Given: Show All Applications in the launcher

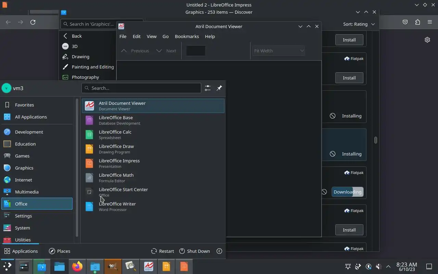Looking at the screenshot, I should [37, 117].
